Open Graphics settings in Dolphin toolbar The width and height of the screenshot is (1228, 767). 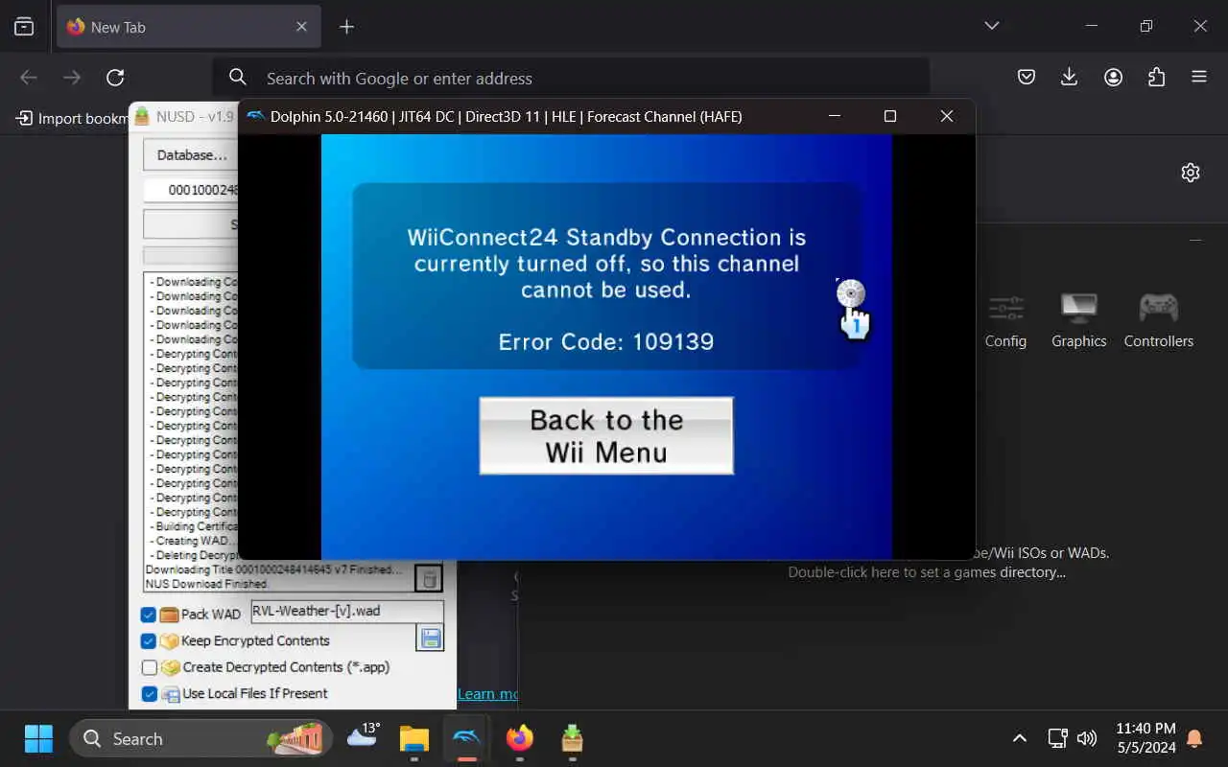click(1078, 321)
